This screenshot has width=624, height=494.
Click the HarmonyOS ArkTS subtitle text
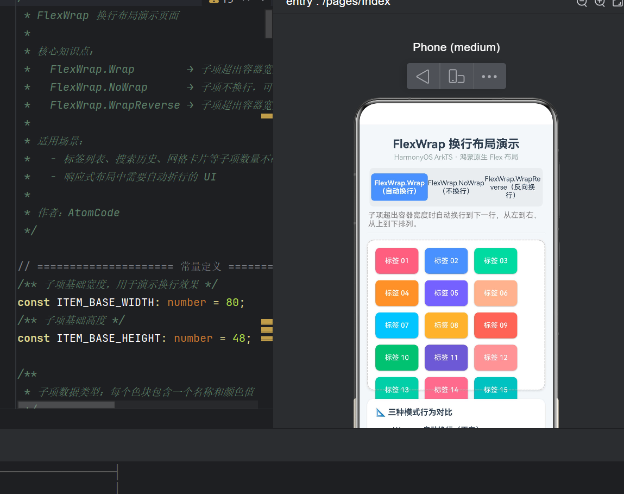[456, 158]
